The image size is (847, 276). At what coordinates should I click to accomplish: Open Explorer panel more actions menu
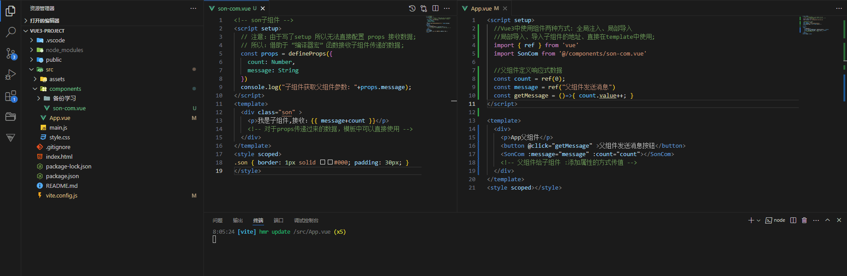pyautogui.click(x=193, y=8)
